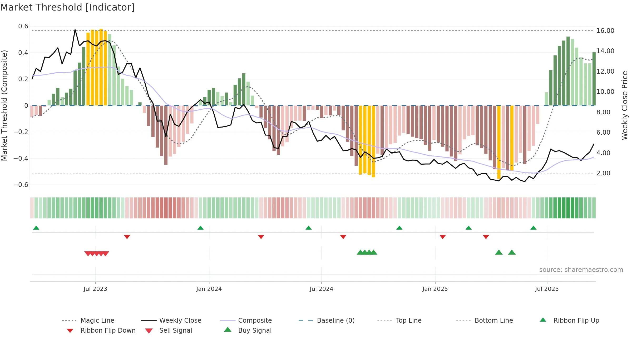Click the 10.00 price axis label
Screen dimensions: 632x355
[605, 92]
